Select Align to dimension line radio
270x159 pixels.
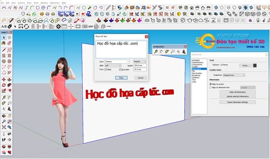click(210, 88)
